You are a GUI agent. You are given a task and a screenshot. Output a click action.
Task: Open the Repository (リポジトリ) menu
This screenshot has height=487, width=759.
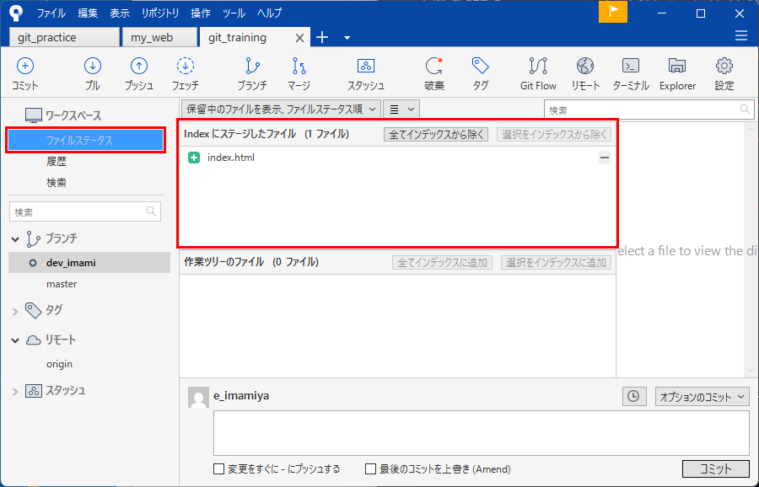[160, 13]
